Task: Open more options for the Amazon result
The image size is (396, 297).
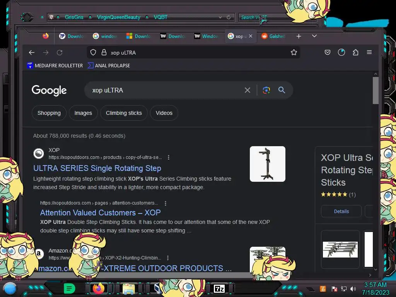Action: [x=168, y=258]
